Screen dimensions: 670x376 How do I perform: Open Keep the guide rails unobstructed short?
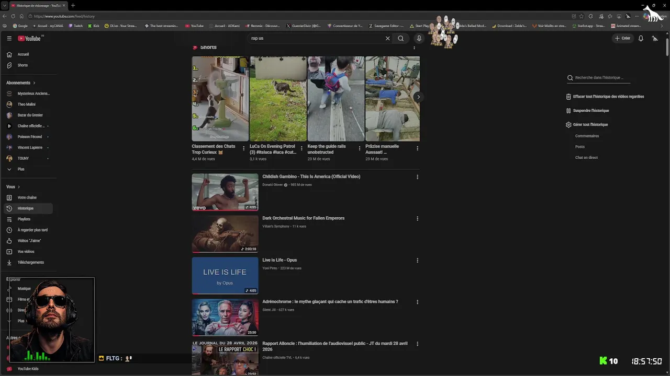coord(336,99)
